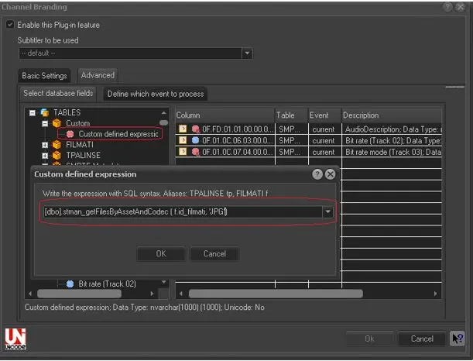Click the help icon in Custom defined expression dialog
473x361 pixels.
point(317,174)
